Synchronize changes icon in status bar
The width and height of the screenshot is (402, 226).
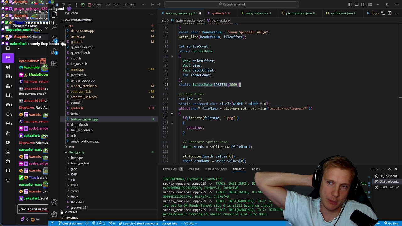click(x=87, y=223)
